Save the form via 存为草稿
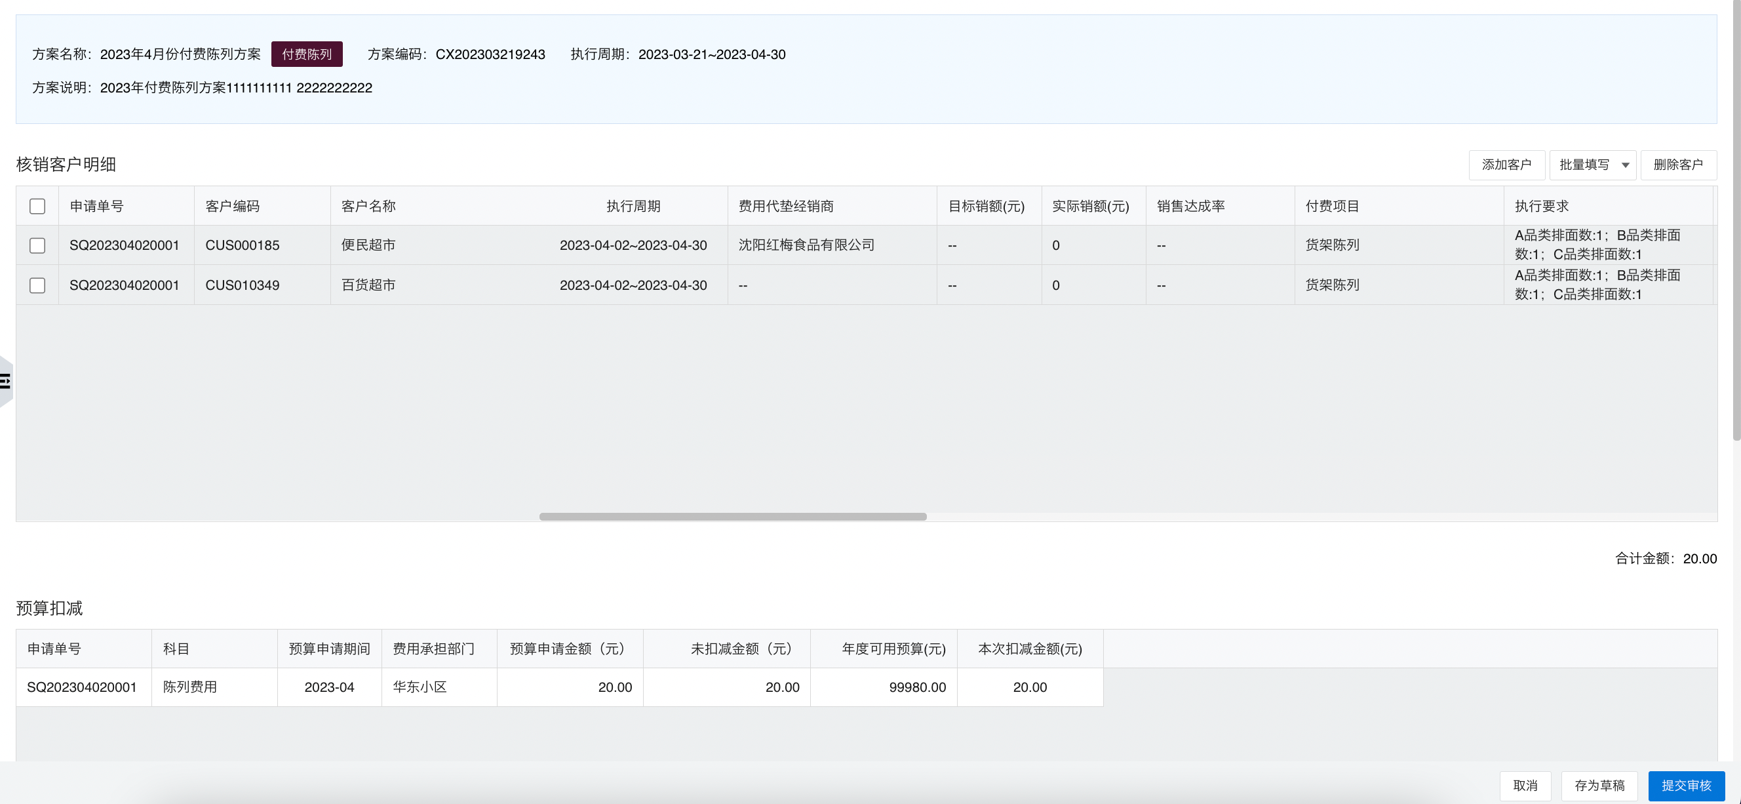Viewport: 1741px width, 804px height. pyautogui.click(x=1599, y=786)
